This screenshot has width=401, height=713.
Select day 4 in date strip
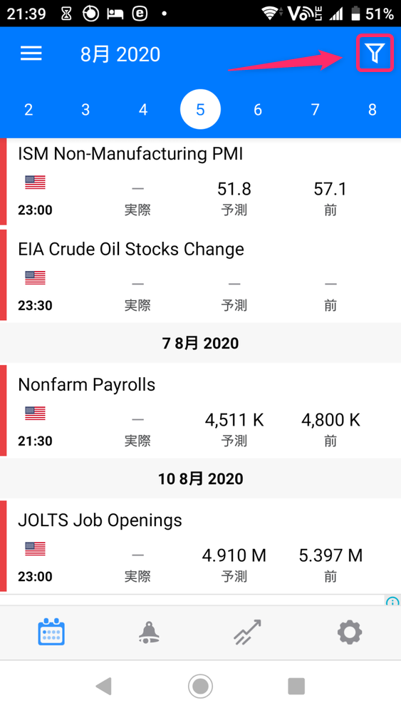143,110
